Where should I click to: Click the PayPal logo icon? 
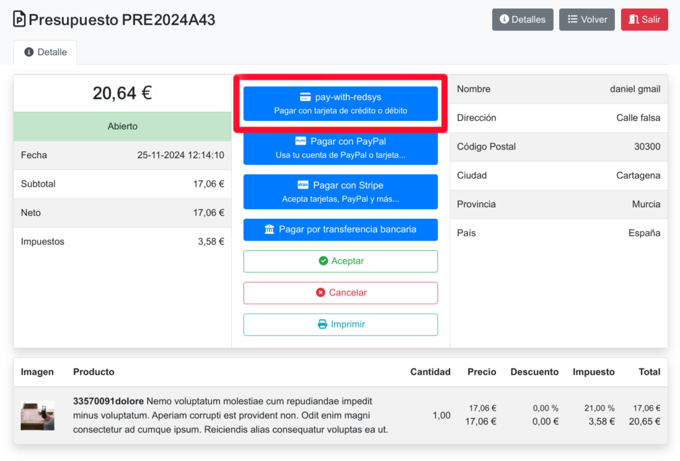(300, 141)
